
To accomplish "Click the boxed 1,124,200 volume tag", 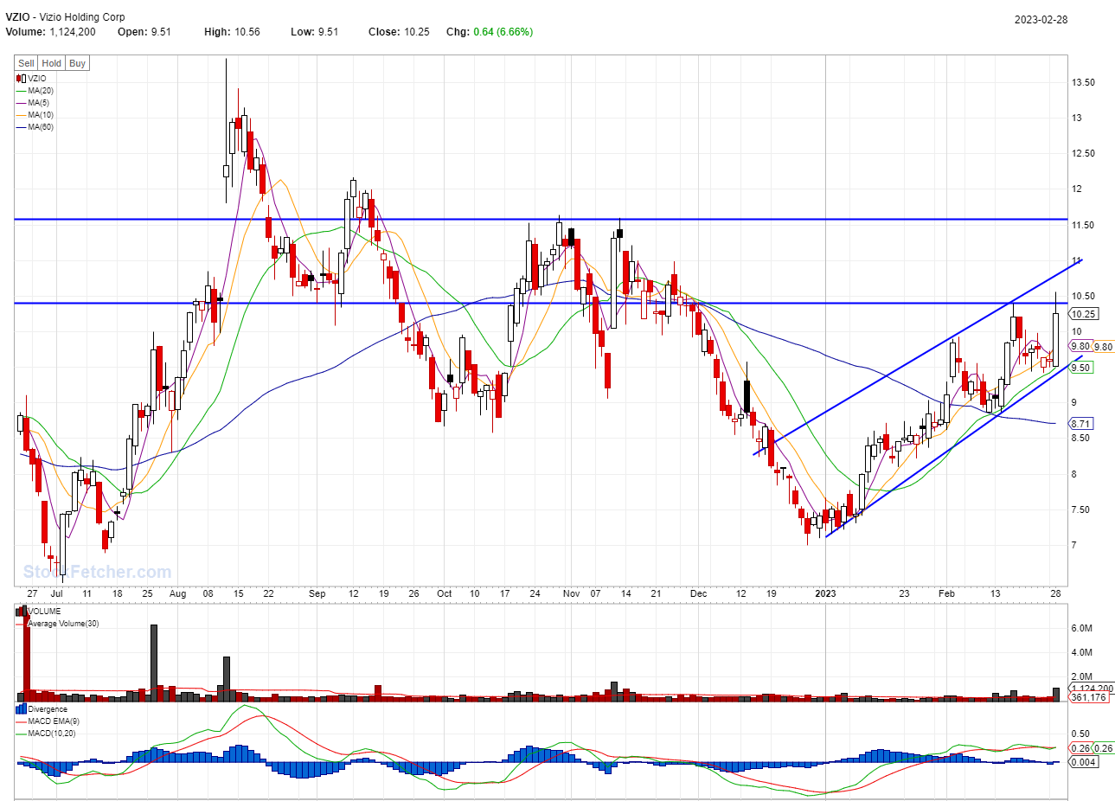I will click(x=1092, y=689).
